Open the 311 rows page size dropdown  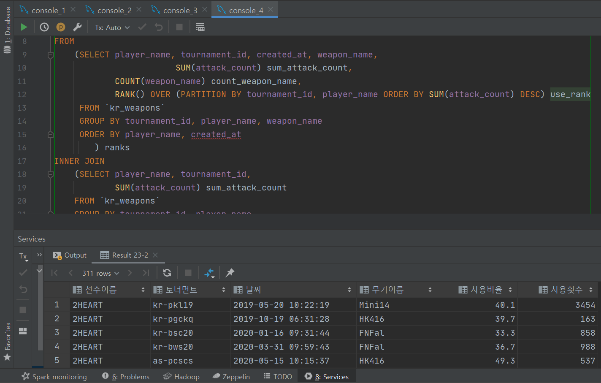click(100, 273)
